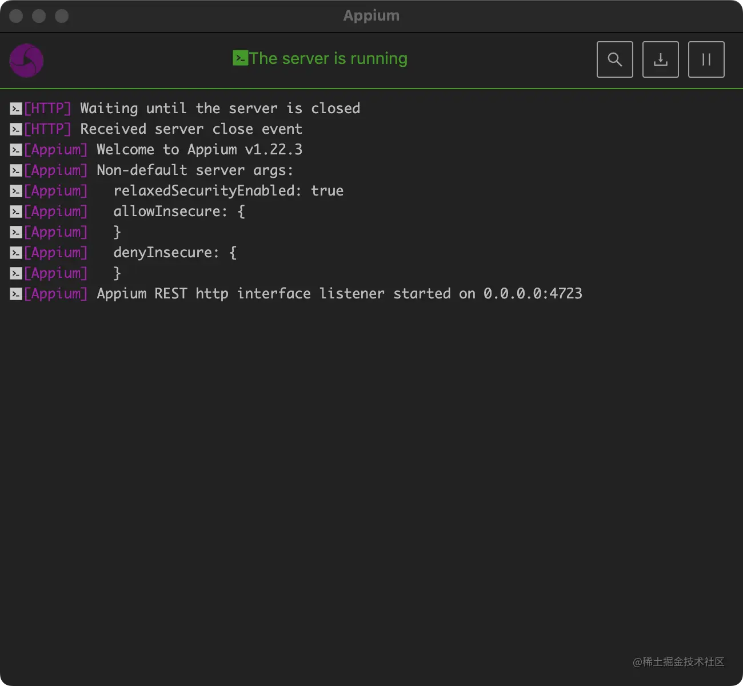Select log text "denyInsecure: {"
This screenshot has width=743, height=686.
[x=175, y=253]
